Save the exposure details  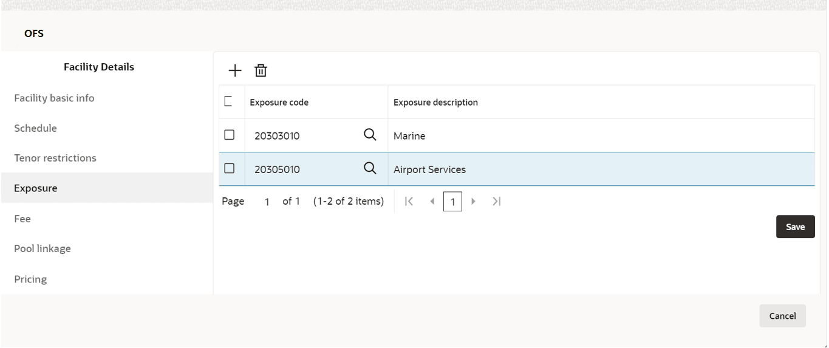click(795, 227)
